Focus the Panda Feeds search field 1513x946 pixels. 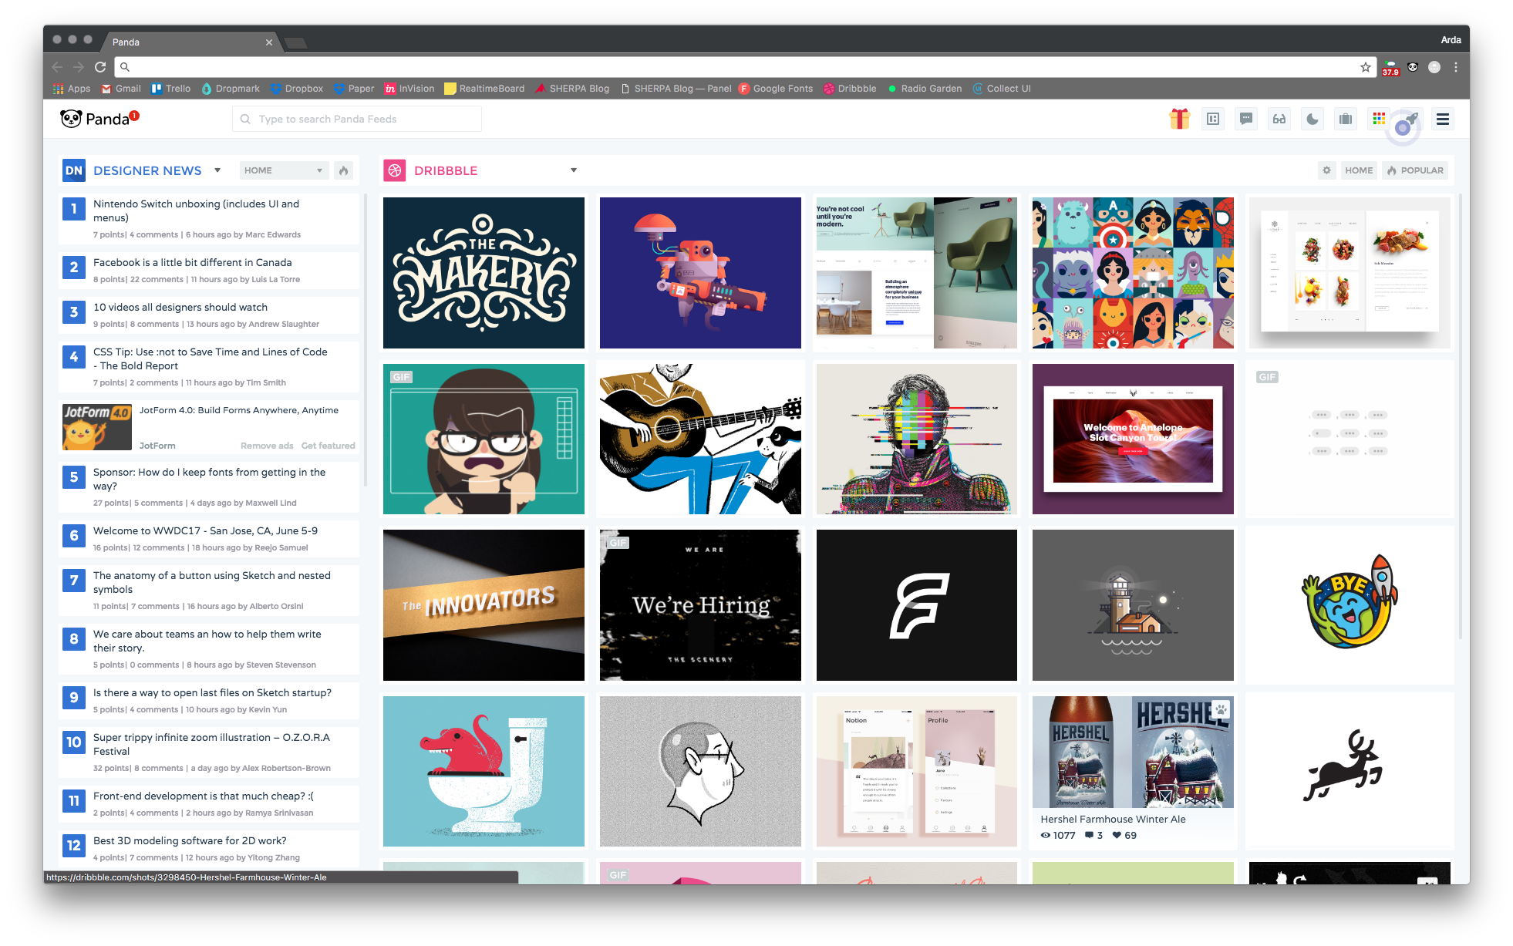coord(357,119)
